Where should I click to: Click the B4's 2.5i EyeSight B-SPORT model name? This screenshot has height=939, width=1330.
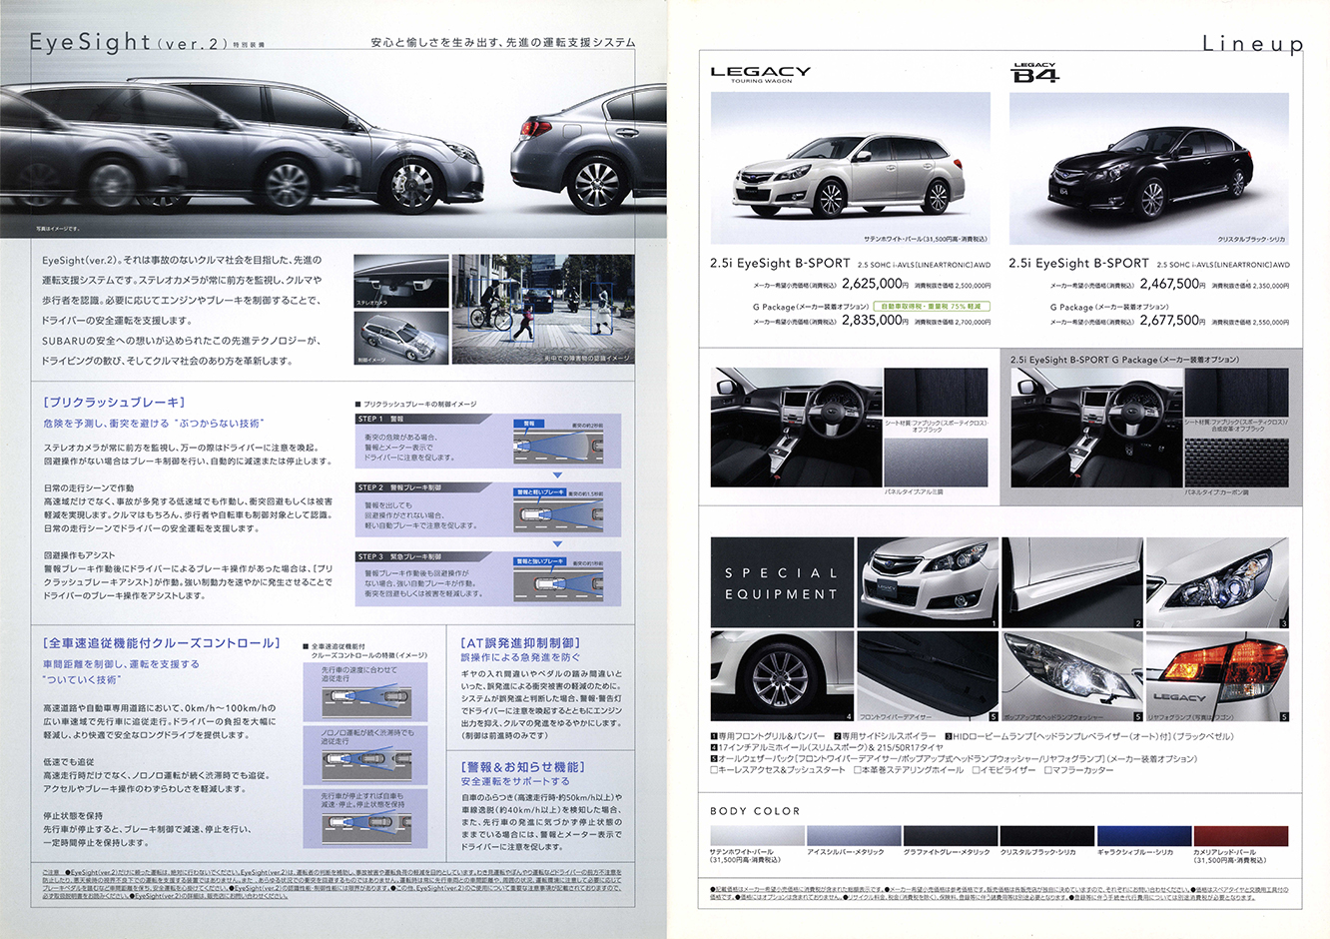(x=1078, y=264)
